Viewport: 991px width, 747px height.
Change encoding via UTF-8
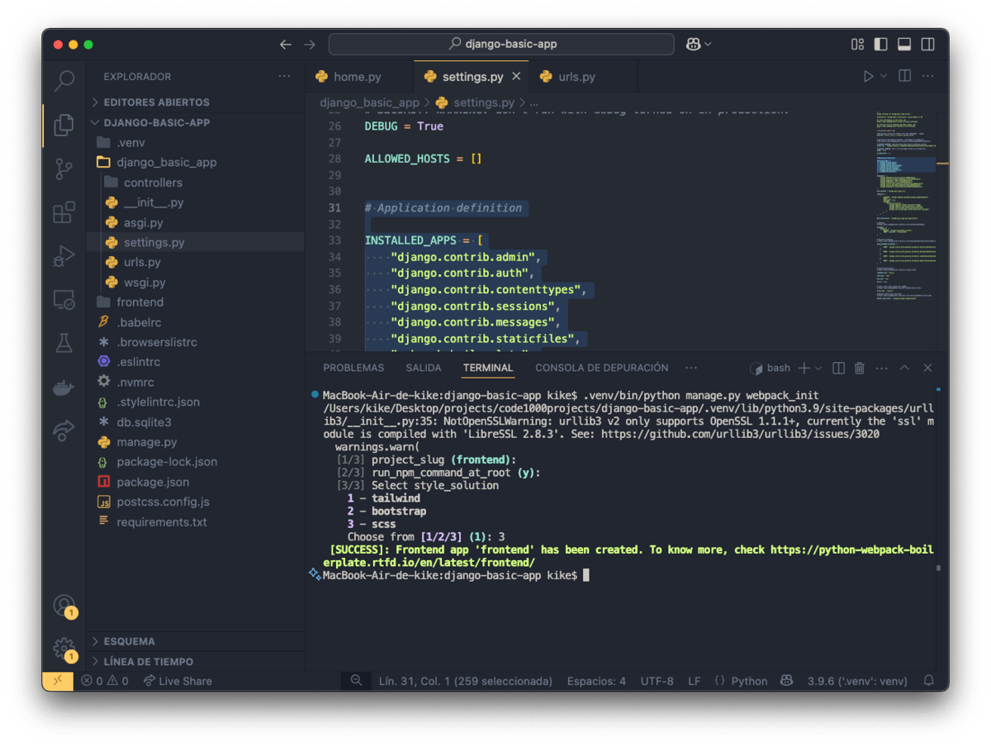click(x=657, y=681)
